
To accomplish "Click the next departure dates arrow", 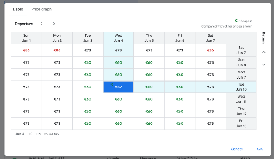I will click(54, 24).
